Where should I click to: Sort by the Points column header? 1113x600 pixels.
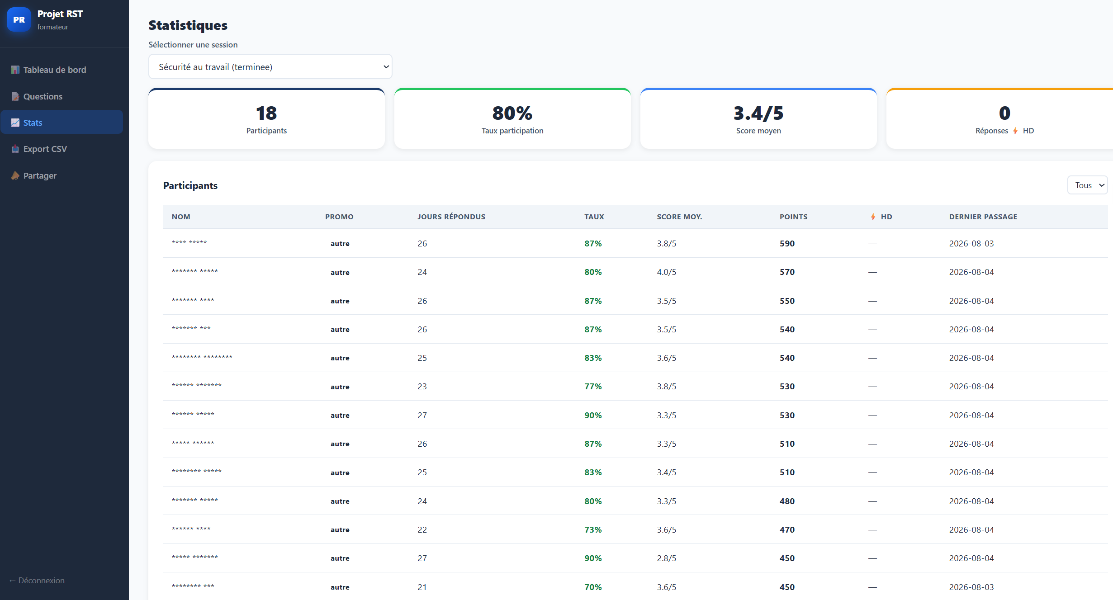pyautogui.click(x=793, y=217)
